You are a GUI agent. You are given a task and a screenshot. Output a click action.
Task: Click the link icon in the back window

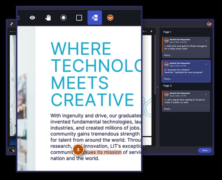12,24
